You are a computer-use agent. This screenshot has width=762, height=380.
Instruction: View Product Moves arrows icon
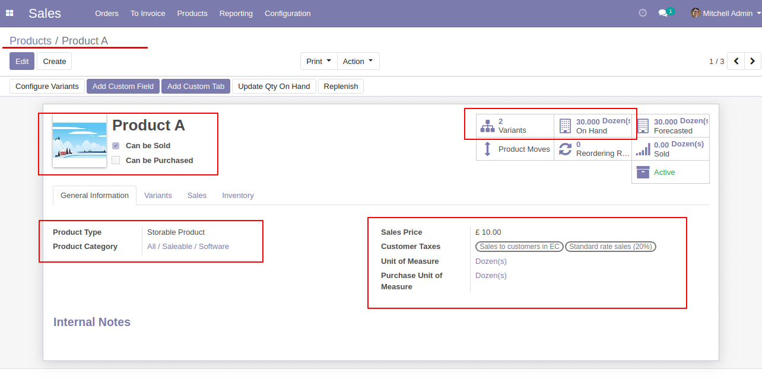pos(487,149)
